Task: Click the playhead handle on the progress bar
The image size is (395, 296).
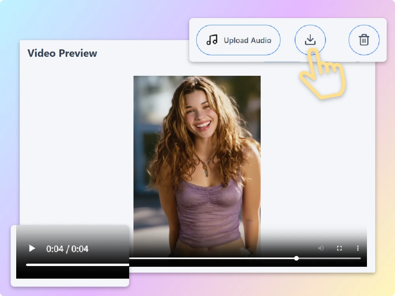Action: click(296, 259)
